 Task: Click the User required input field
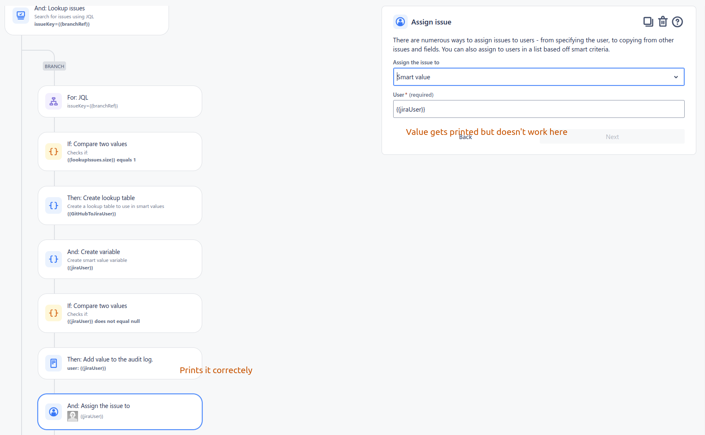click(539, 109)
